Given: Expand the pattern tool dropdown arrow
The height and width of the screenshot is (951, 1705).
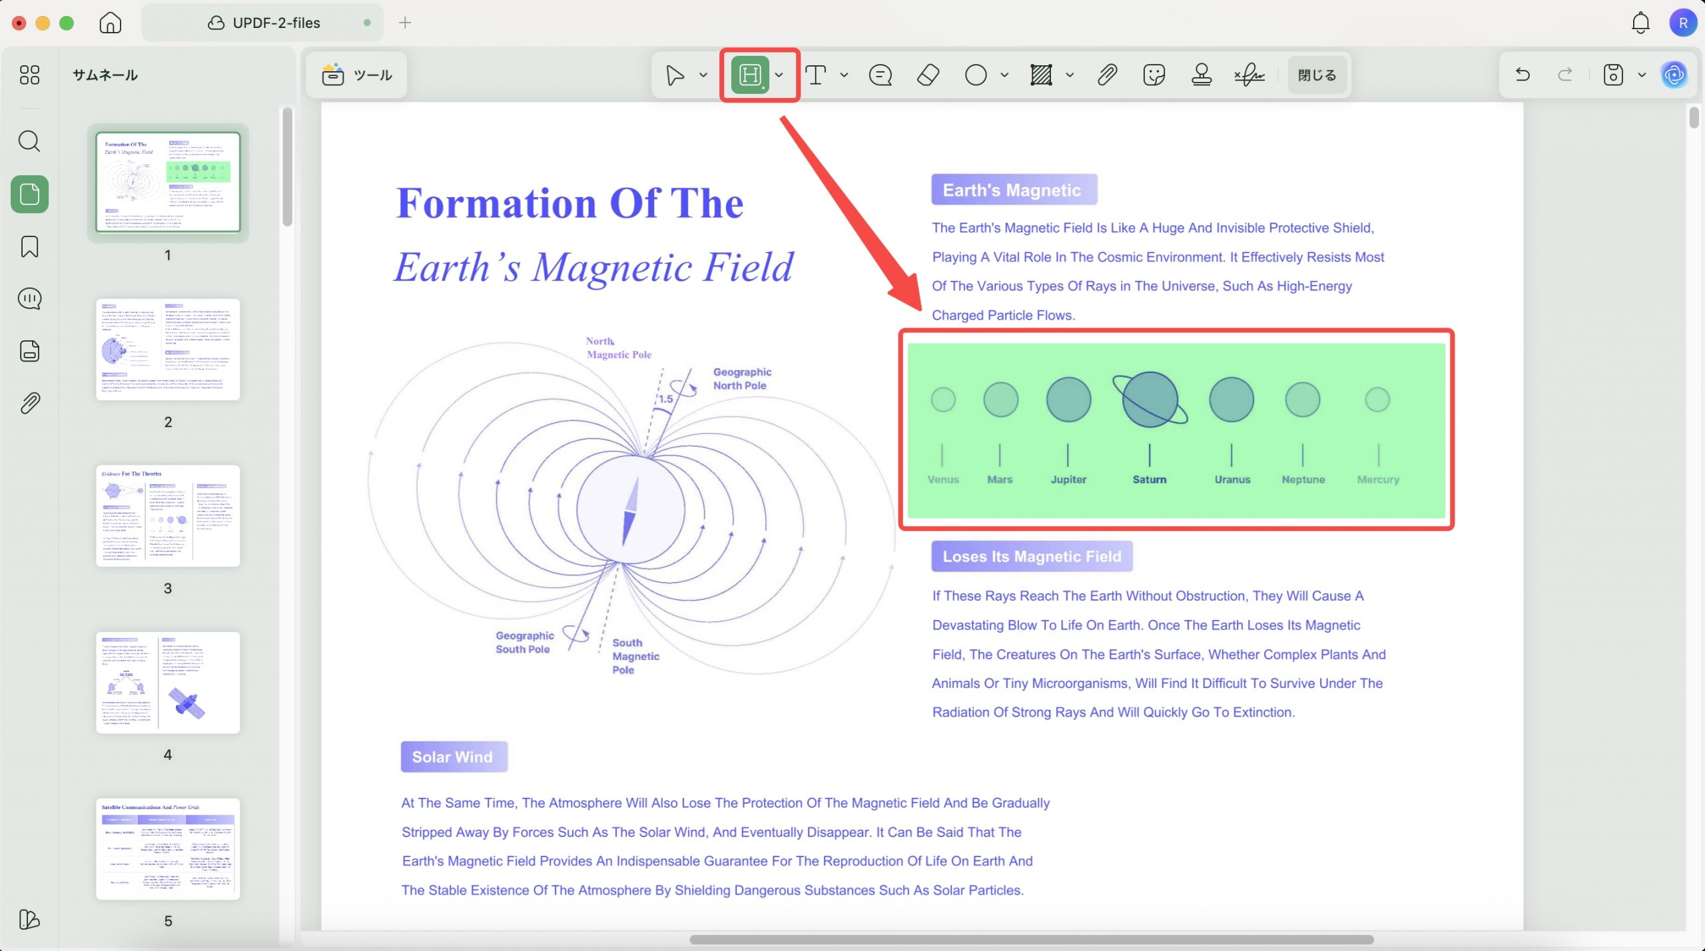Looking at the screenshot, I should pyautogui.click(x=1070, y=75).
